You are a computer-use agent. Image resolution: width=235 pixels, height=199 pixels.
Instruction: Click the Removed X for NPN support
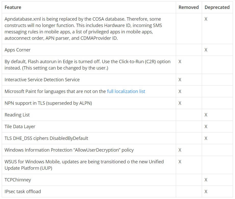coord(180,103)
